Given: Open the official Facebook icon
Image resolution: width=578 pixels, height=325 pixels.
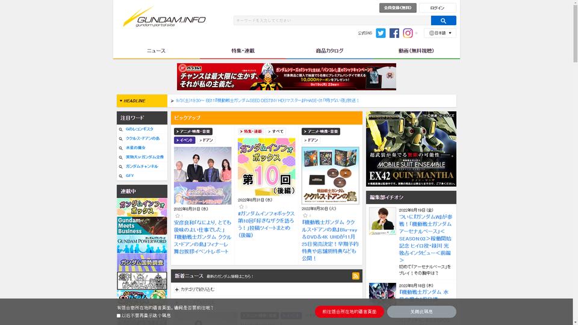Looking at the screenshot, I should click(x=394, y=33).
